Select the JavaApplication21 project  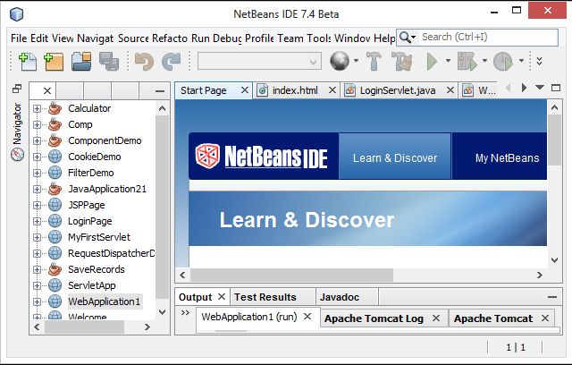point(107,189)
